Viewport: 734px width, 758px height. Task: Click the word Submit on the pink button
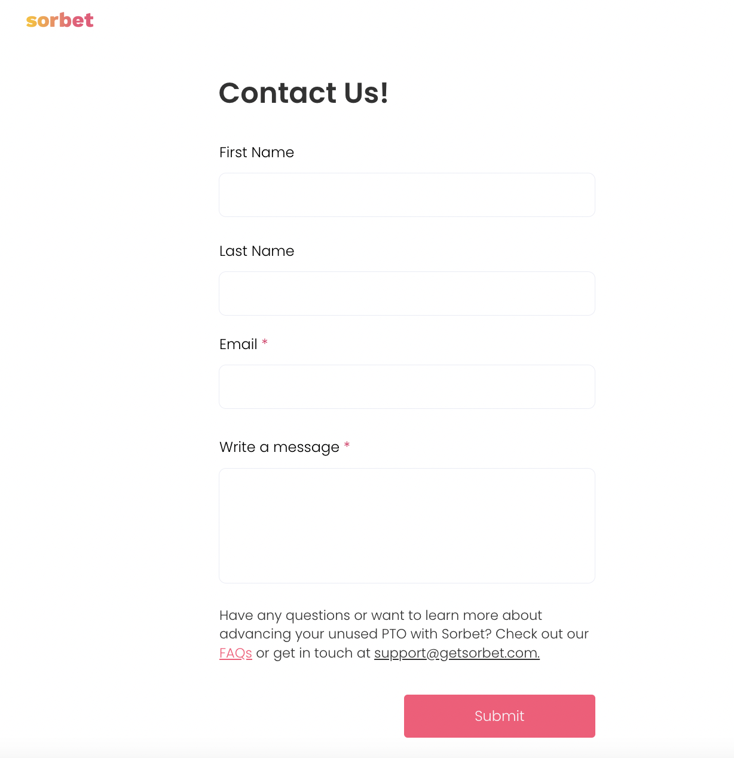(x=500, y=716)
